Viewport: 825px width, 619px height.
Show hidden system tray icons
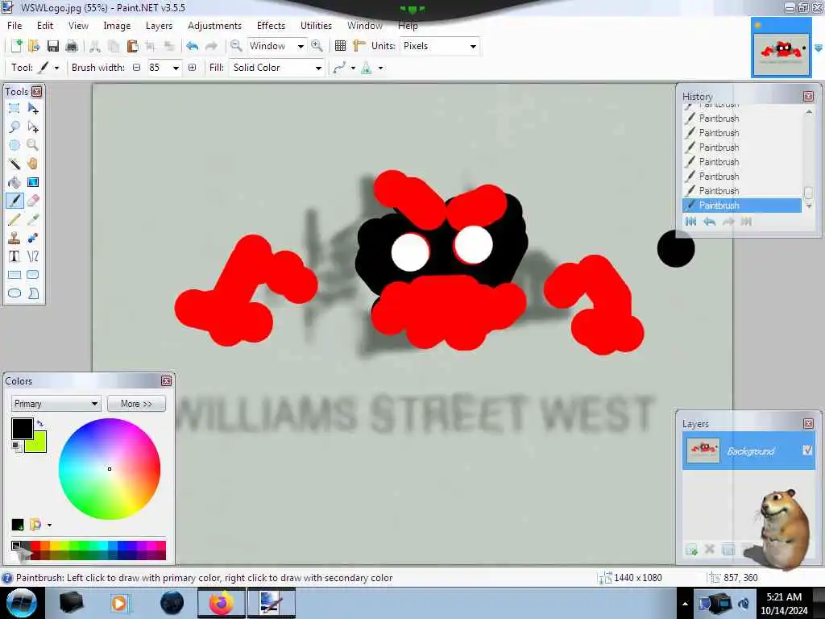(x=685, y=604)
